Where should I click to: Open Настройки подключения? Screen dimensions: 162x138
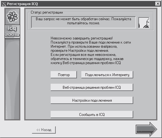(92, 100)
